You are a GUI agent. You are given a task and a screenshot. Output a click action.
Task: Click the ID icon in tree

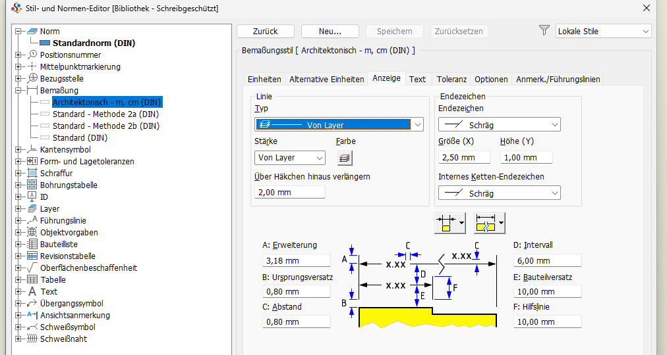(x=32, y=197)
